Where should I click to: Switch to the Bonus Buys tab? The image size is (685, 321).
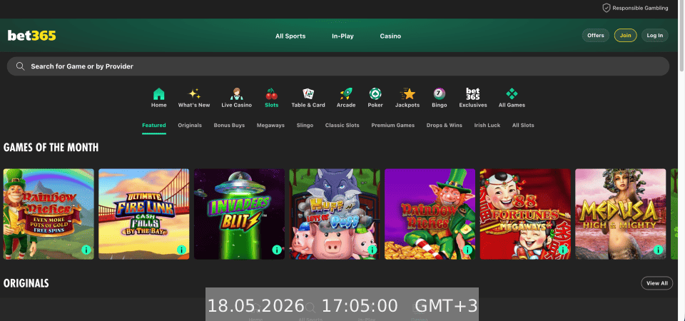click(229, 126)
